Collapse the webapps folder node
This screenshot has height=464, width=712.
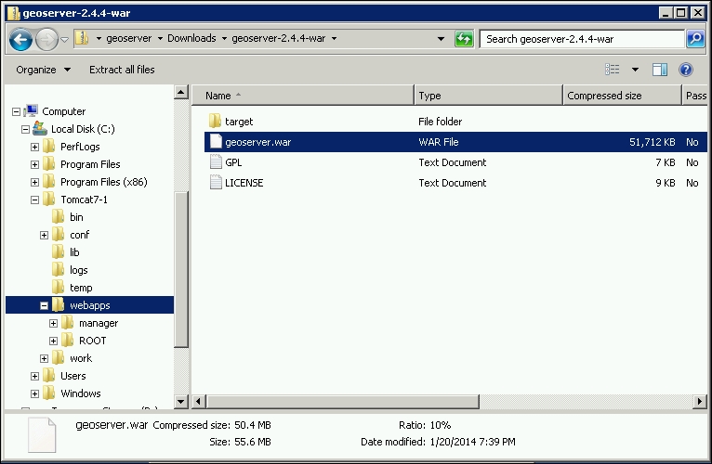(x=44, y=305)
